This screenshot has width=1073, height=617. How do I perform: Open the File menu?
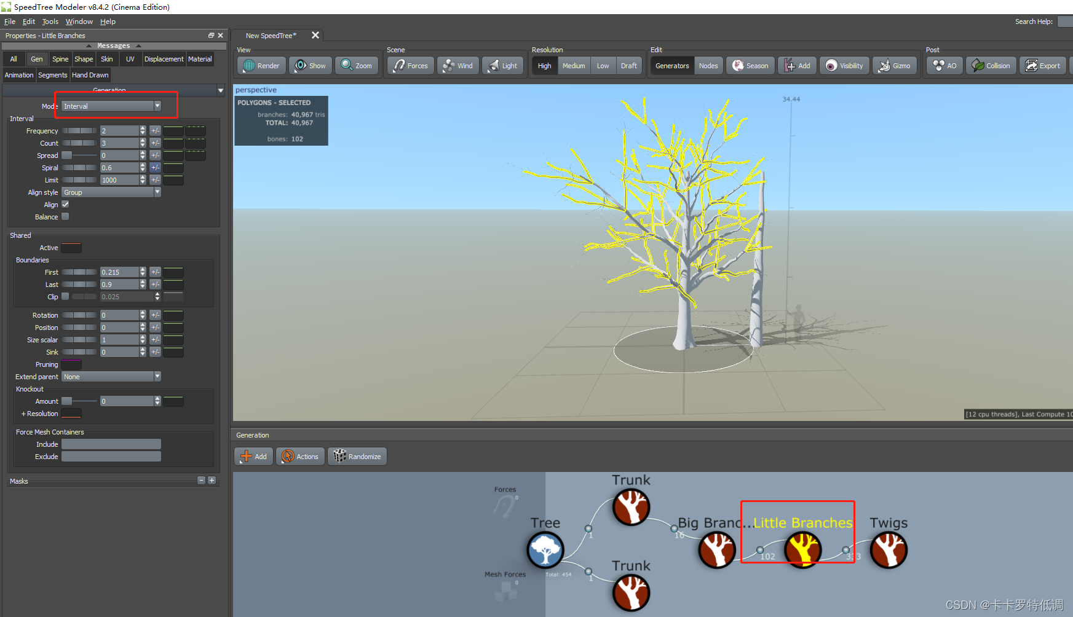point(10,22)
